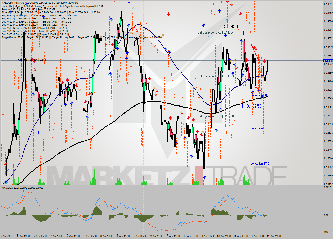The image size is (333, 239).
Task: Click the '8 Apr 19:30' time label
Action: [124, 236]
